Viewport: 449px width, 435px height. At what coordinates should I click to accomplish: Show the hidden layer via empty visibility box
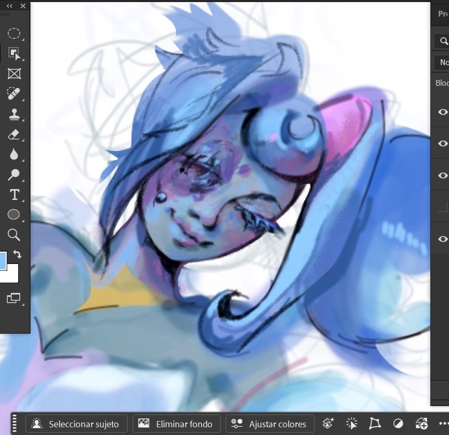pos(443,207)
